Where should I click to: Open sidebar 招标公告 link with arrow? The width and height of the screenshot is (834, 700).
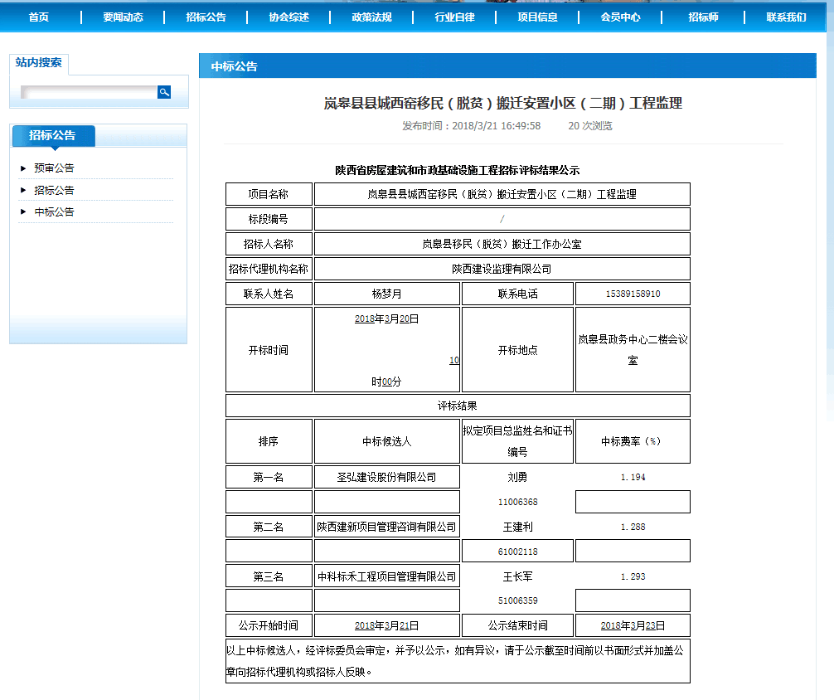point(54,190)
